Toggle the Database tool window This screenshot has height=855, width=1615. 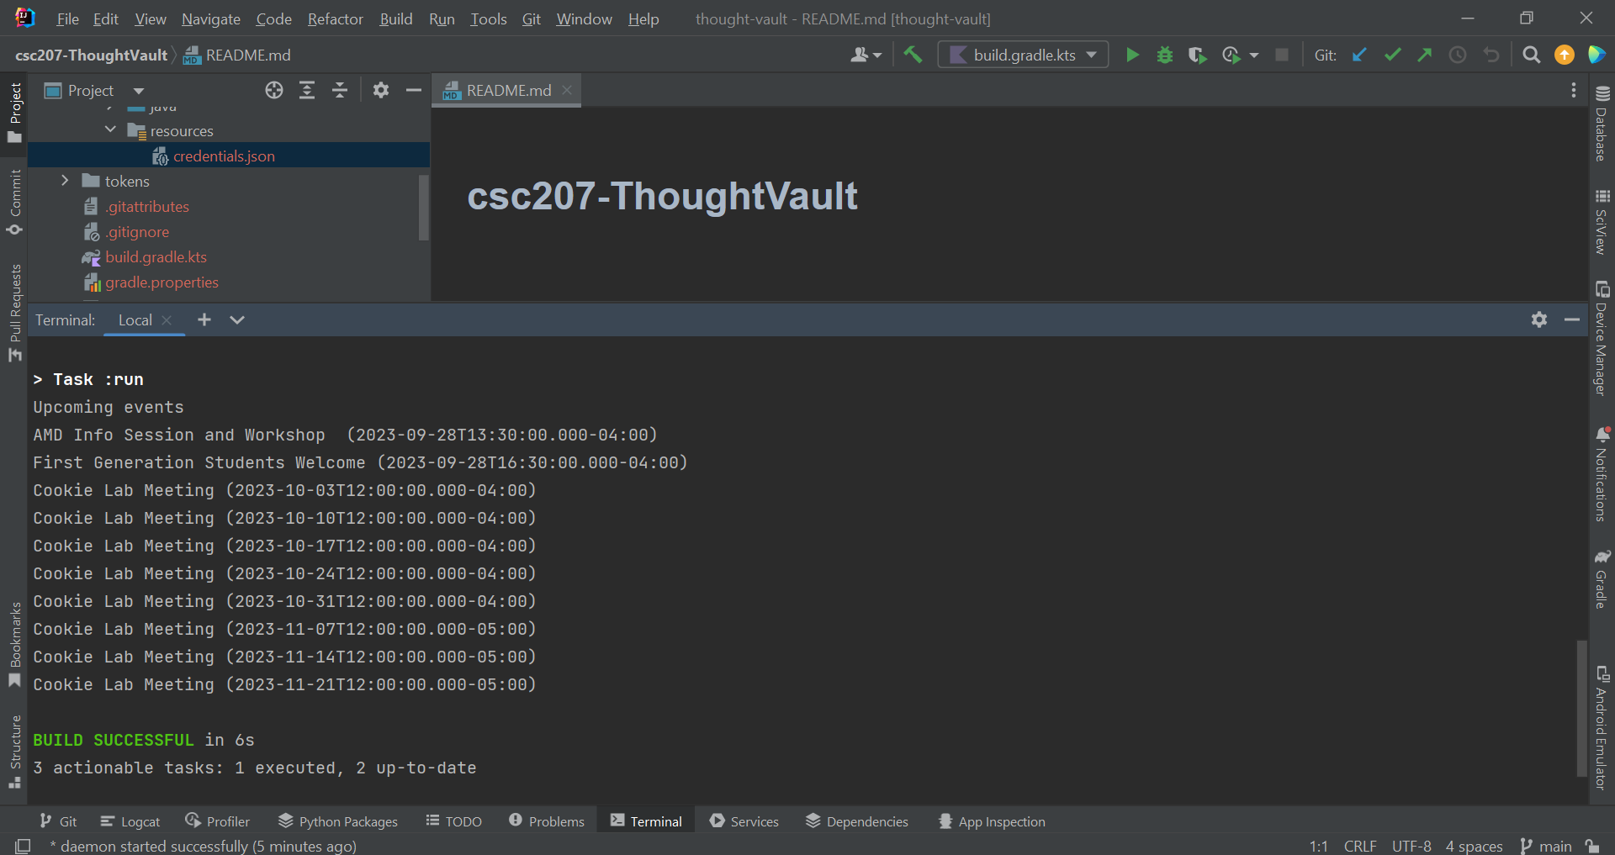coord(1602,123)
